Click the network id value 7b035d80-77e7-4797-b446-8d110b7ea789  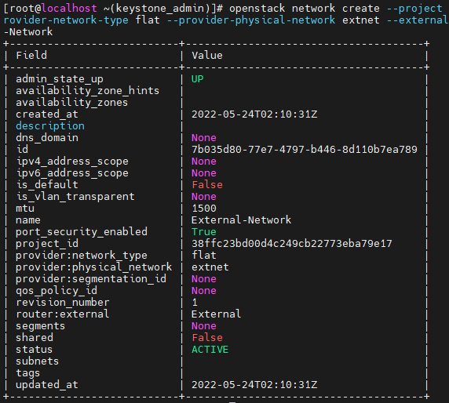(304, 149)
